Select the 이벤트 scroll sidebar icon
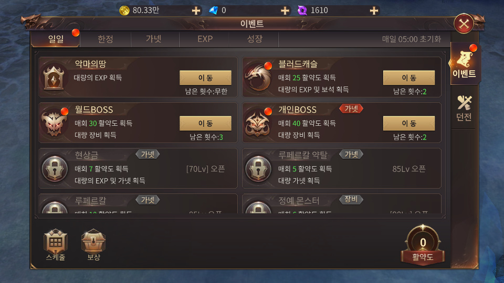Screen dimensions: 504x283 coord(464,63)
